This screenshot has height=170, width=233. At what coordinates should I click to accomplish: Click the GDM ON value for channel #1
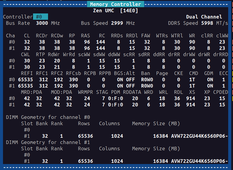(210, 86)
